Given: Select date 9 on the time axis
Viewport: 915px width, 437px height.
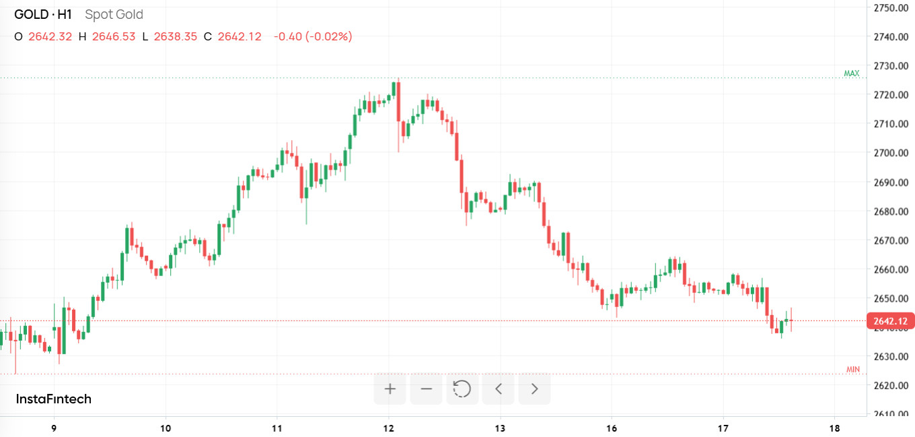Looking at the screenshot, I should tap(54, 428).
